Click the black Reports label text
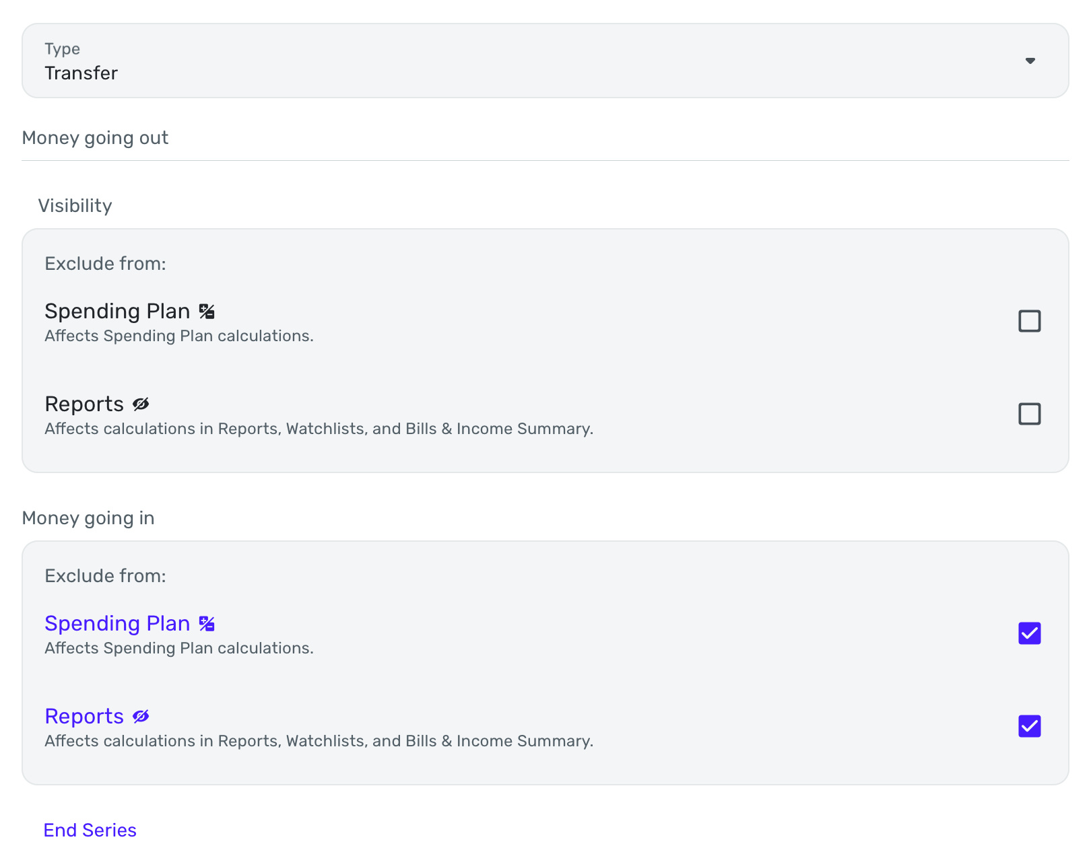This screenshot has height=852, width=1091. [84, 404]
